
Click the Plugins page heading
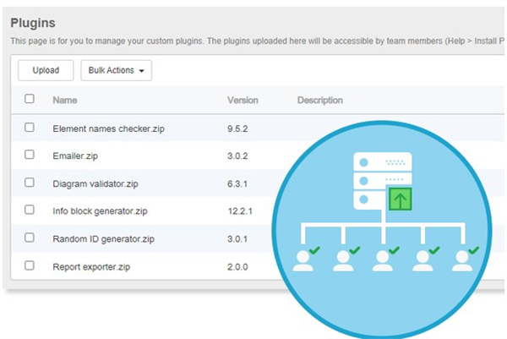[35, 23]
